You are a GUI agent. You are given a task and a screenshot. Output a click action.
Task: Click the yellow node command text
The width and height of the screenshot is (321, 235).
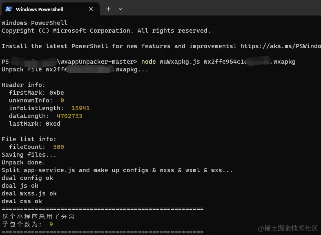point(148,62)
